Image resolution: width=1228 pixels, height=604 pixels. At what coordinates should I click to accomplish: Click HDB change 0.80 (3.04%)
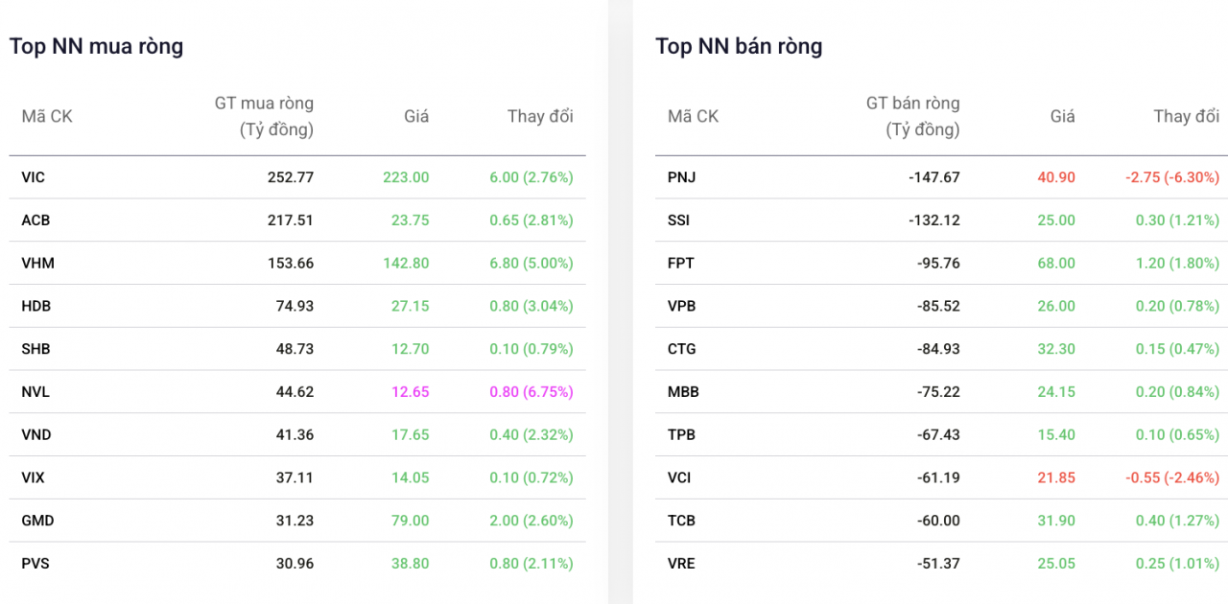(531, 306)
